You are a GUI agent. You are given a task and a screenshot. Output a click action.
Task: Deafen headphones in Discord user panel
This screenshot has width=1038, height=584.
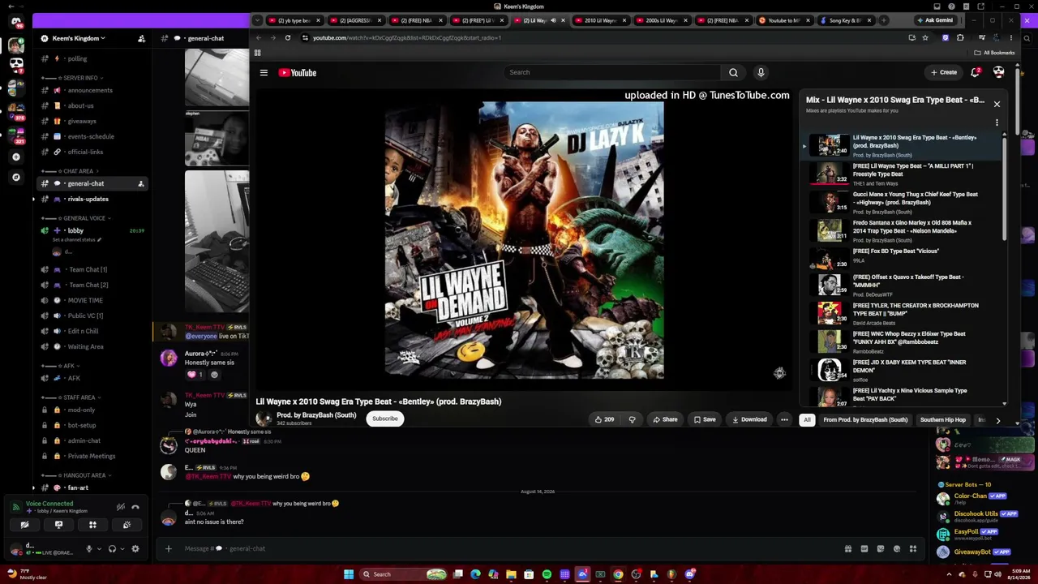(112, 549)
